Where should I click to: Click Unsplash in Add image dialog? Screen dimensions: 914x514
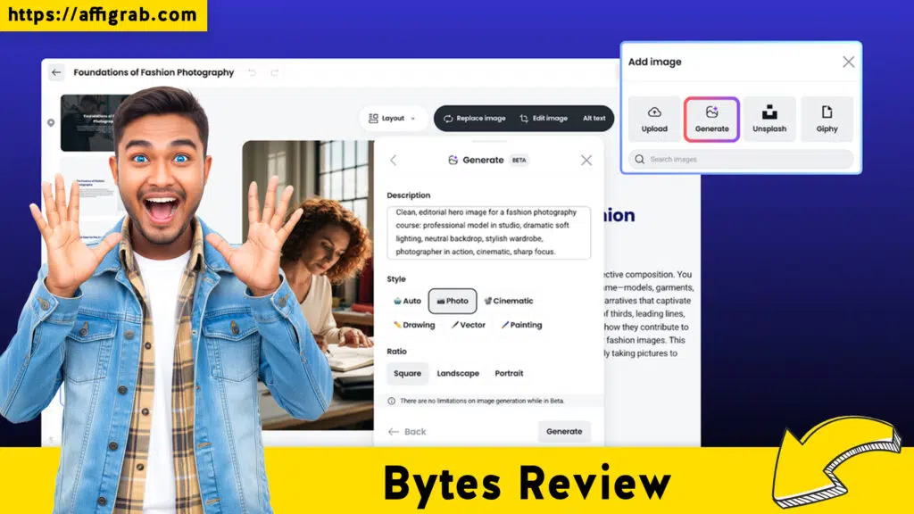(x=769, y=119)
